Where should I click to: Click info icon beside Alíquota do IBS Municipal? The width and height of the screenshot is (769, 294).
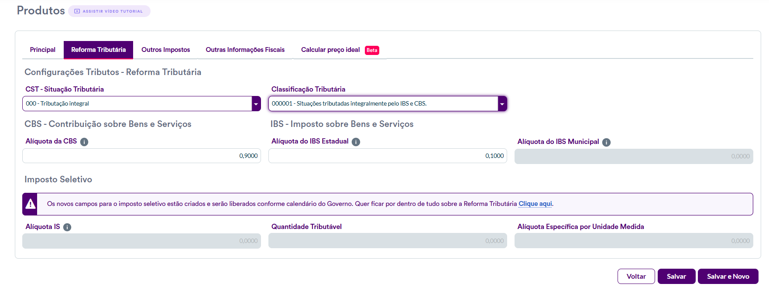tap(606, 142)
